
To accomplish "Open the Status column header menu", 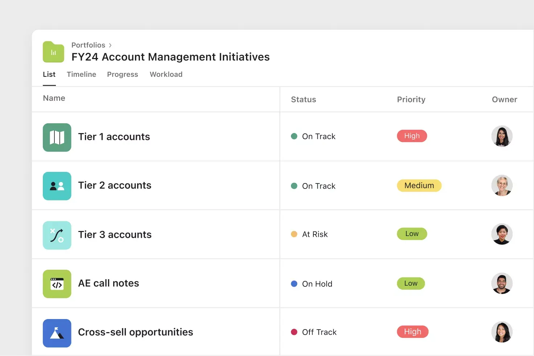I will (x=303, y=99).
